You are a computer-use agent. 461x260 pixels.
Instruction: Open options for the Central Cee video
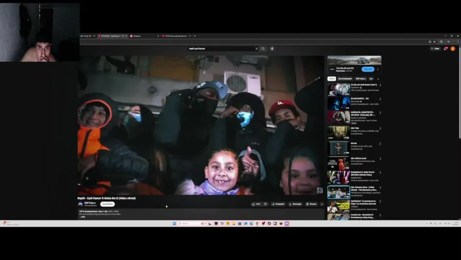[x=380, y=215]
